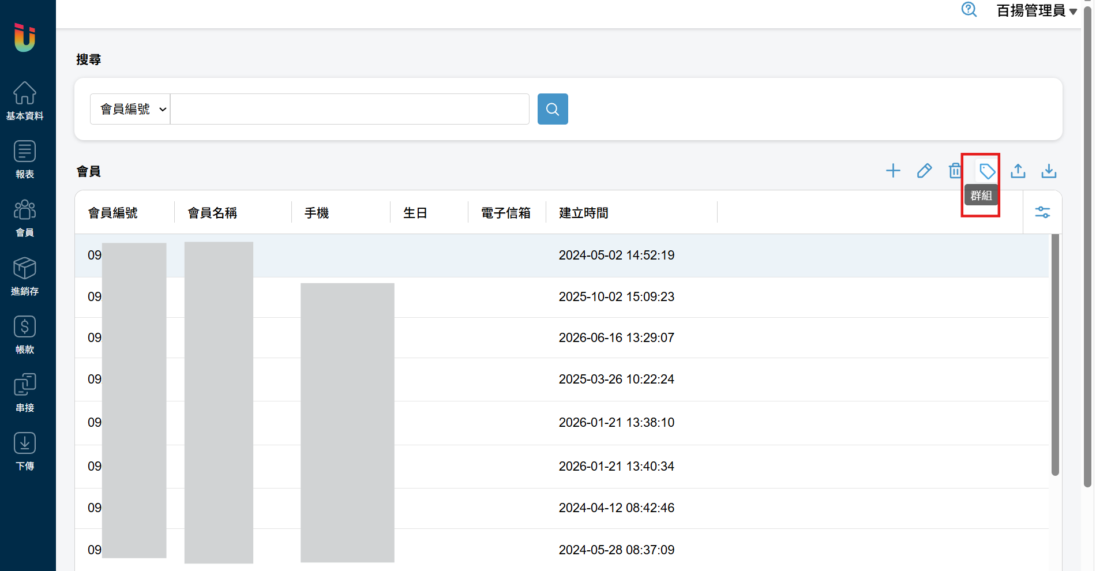Click the search text input field
This screenshot has width=1096, height=571.
(350, 109)
